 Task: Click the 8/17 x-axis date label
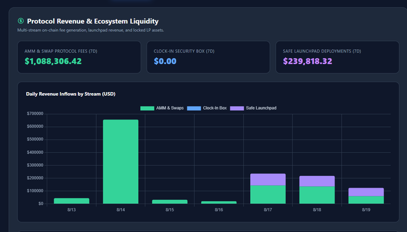[268, 210]
